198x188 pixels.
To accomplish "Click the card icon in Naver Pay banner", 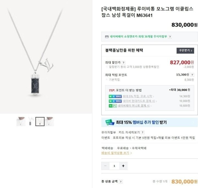I will [107, 37].
